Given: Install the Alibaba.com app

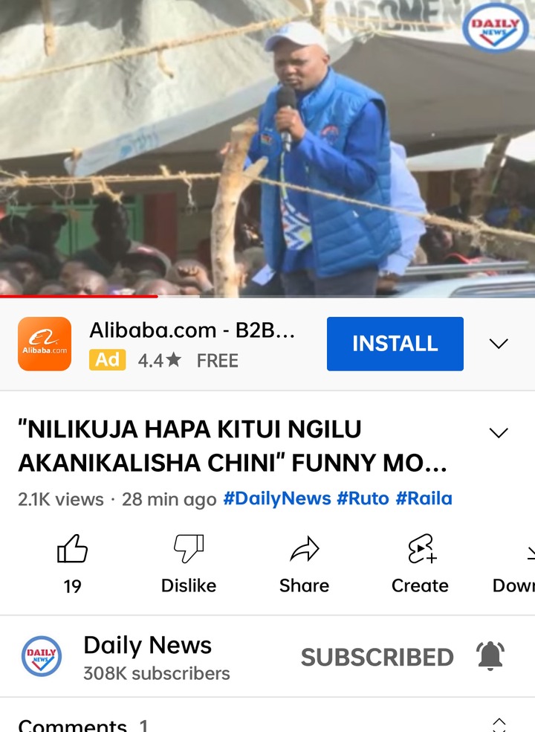Looking at the screenshot, I should (395, 344).
